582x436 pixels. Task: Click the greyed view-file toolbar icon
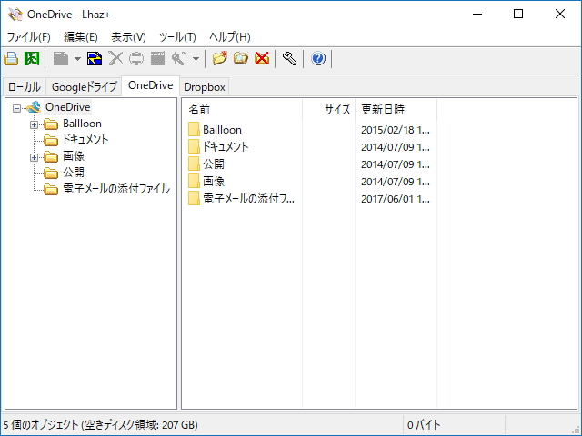tap(179, 58)
